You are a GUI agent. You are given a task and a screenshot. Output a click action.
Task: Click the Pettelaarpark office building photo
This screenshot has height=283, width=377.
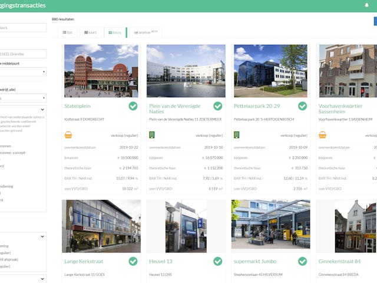click(270, 71)
